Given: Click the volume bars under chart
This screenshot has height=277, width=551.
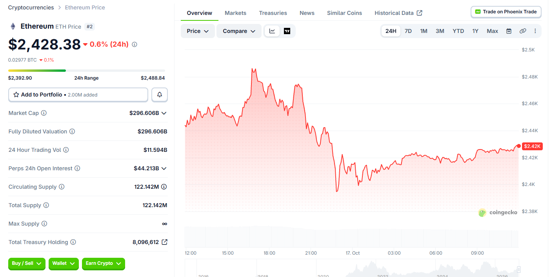Looking at the screenshot, I should [x=352, y=237].
